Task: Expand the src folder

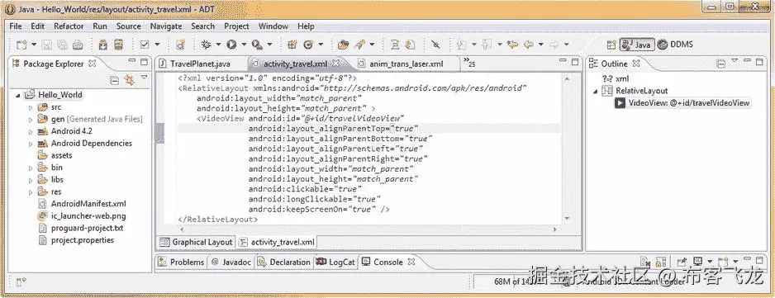Action: point(30,107)
